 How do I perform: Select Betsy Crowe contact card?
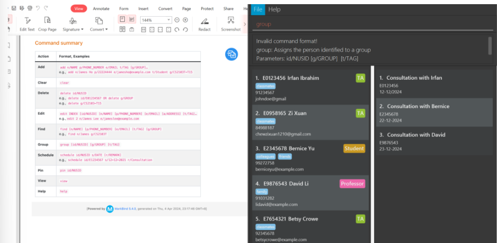click(310, 227)
